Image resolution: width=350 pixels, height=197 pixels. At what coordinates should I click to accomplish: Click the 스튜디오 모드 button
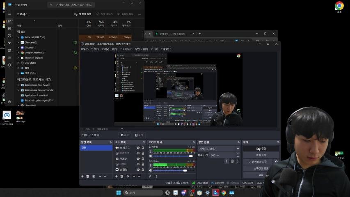click(261, 168)
